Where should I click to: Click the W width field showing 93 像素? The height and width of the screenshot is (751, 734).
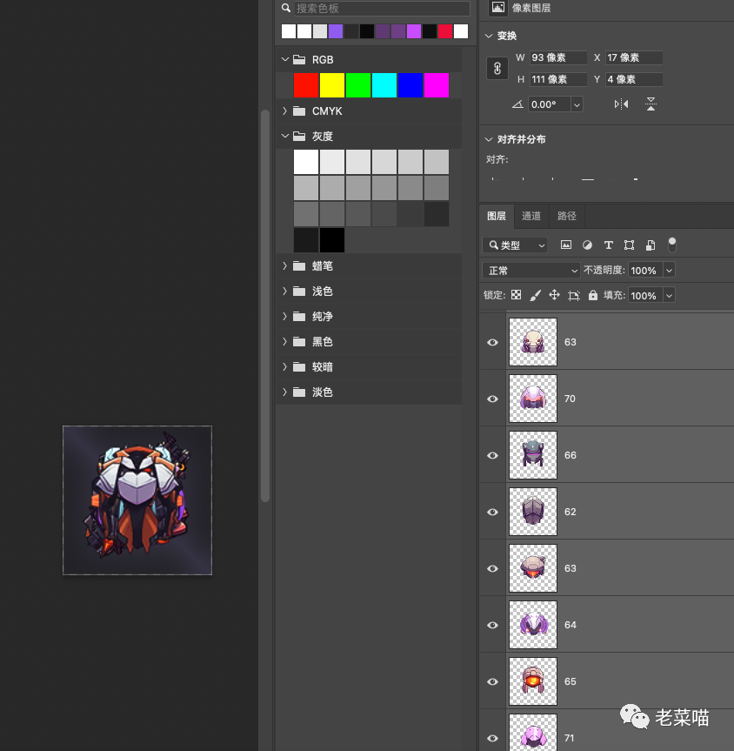click(558, 57)
